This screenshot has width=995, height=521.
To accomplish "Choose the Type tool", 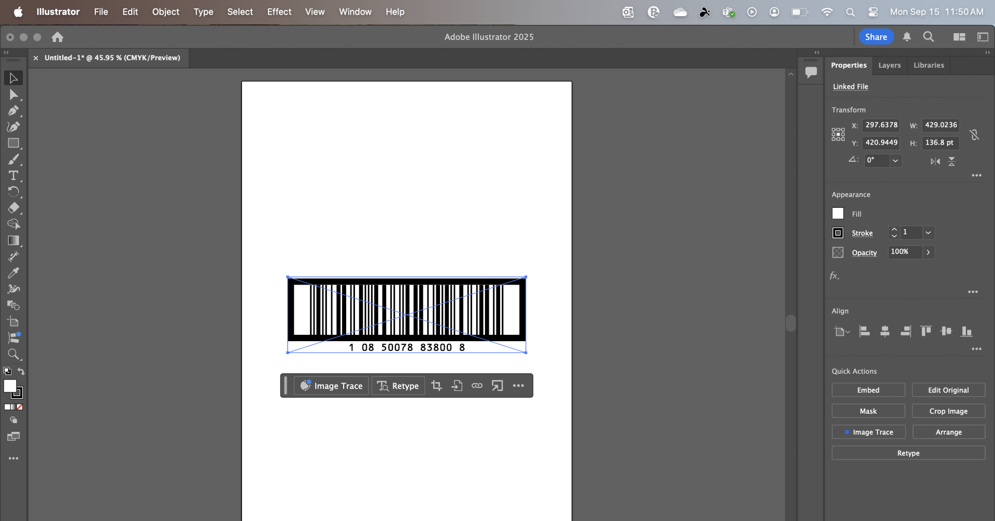I will (13, 176).
